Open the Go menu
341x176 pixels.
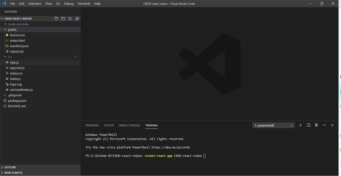[58, 3]
